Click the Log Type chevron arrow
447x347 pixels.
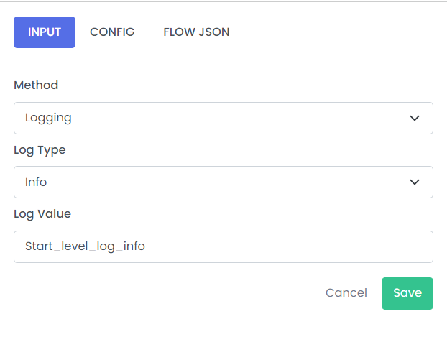[414, 182]
